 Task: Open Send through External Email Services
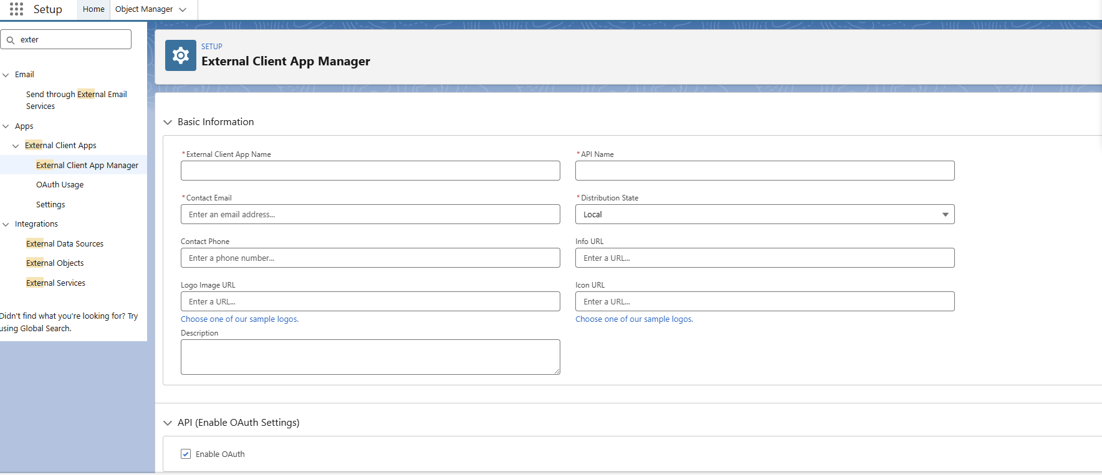pos(77,100)
